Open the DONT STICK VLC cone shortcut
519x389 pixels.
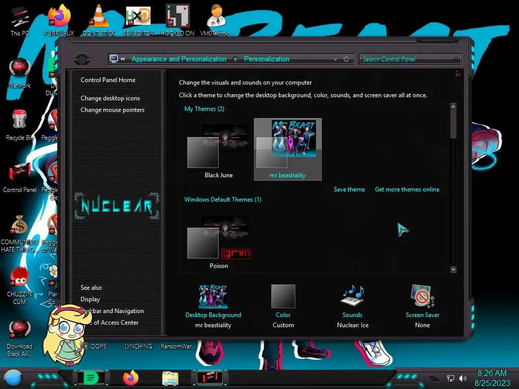point(99,20)
